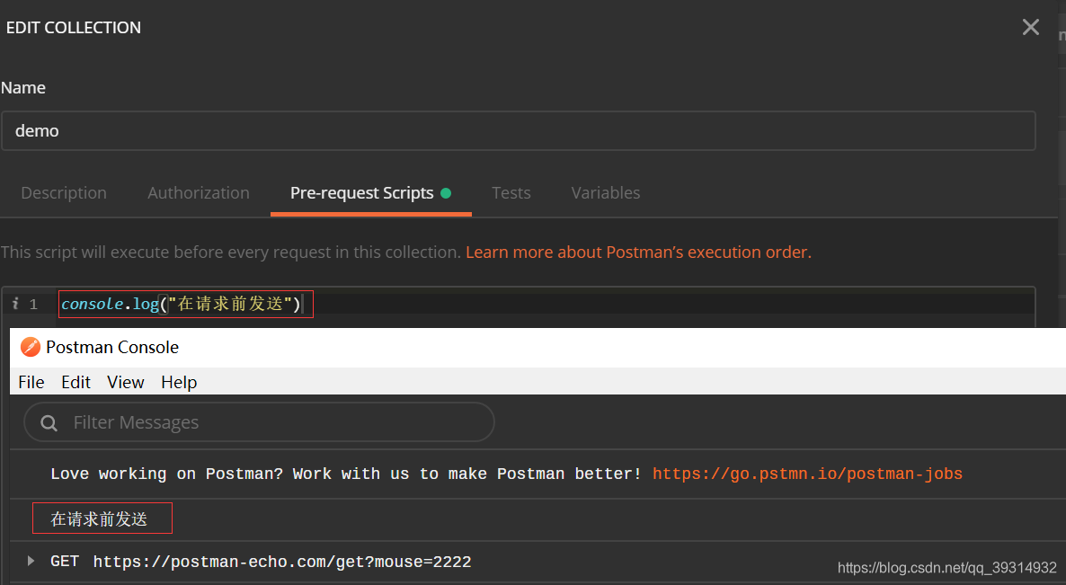Open the Variables tab
The width and height of the screenshot is (1066, 585).
[x=606, y=193]
